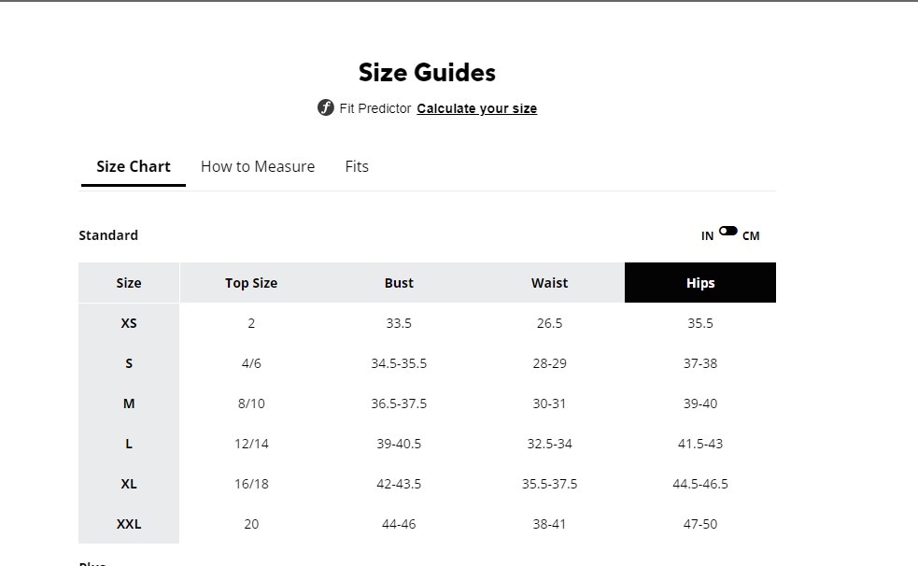Open the Fits tab
This screenshot has width=918, height=566.
(357, 166)
